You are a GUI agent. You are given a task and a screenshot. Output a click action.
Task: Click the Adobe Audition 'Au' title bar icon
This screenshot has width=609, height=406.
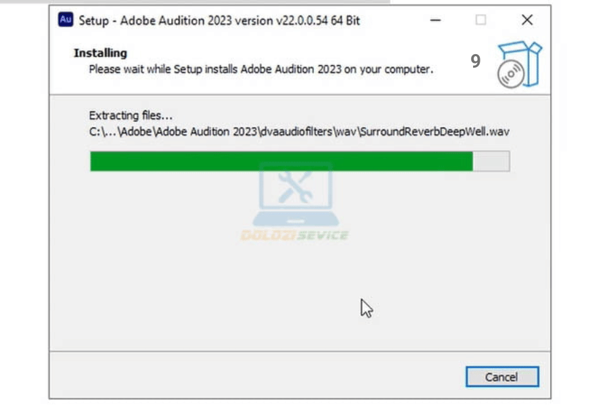[x=66, y=20]
